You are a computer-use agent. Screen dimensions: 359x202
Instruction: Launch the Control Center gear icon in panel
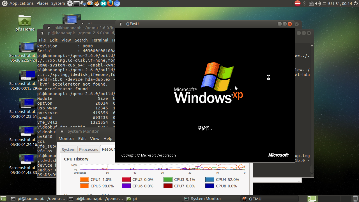(x=70, y=3)
